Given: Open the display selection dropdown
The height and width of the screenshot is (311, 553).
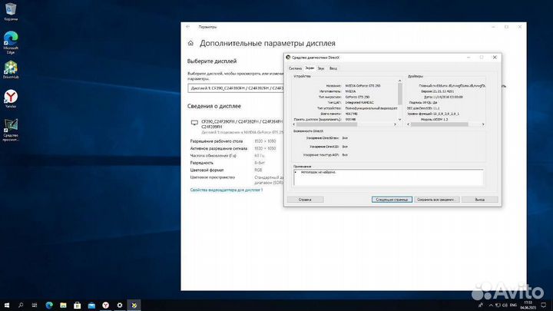Looking at the screenshot, I should pos(236,88).
